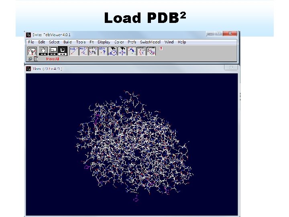Select the center on atom tool
The image size is (289, 217).
(x=122, y=51)
